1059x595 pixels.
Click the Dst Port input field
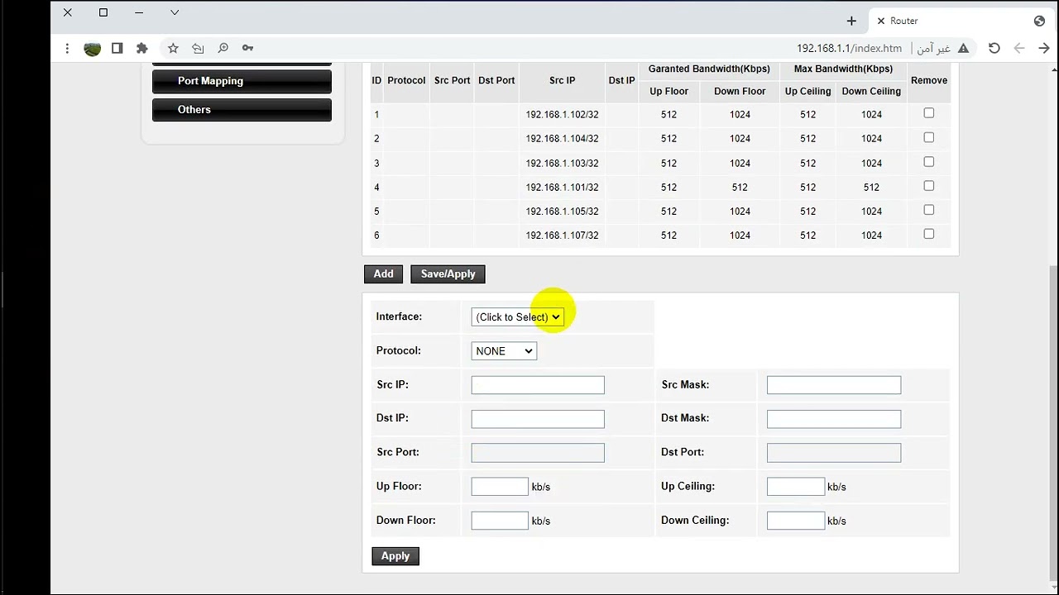coord(834,453)
